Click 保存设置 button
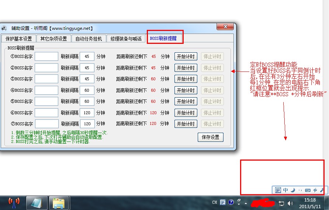This screenshot has width=329, height=210. pos(211,137)
